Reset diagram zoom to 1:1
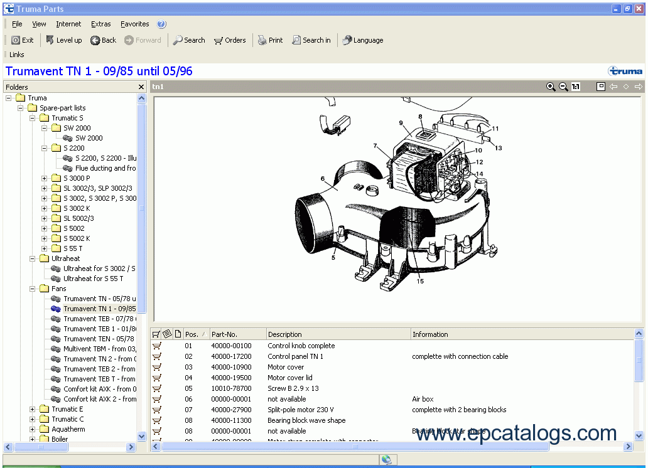 click(576, 87)
